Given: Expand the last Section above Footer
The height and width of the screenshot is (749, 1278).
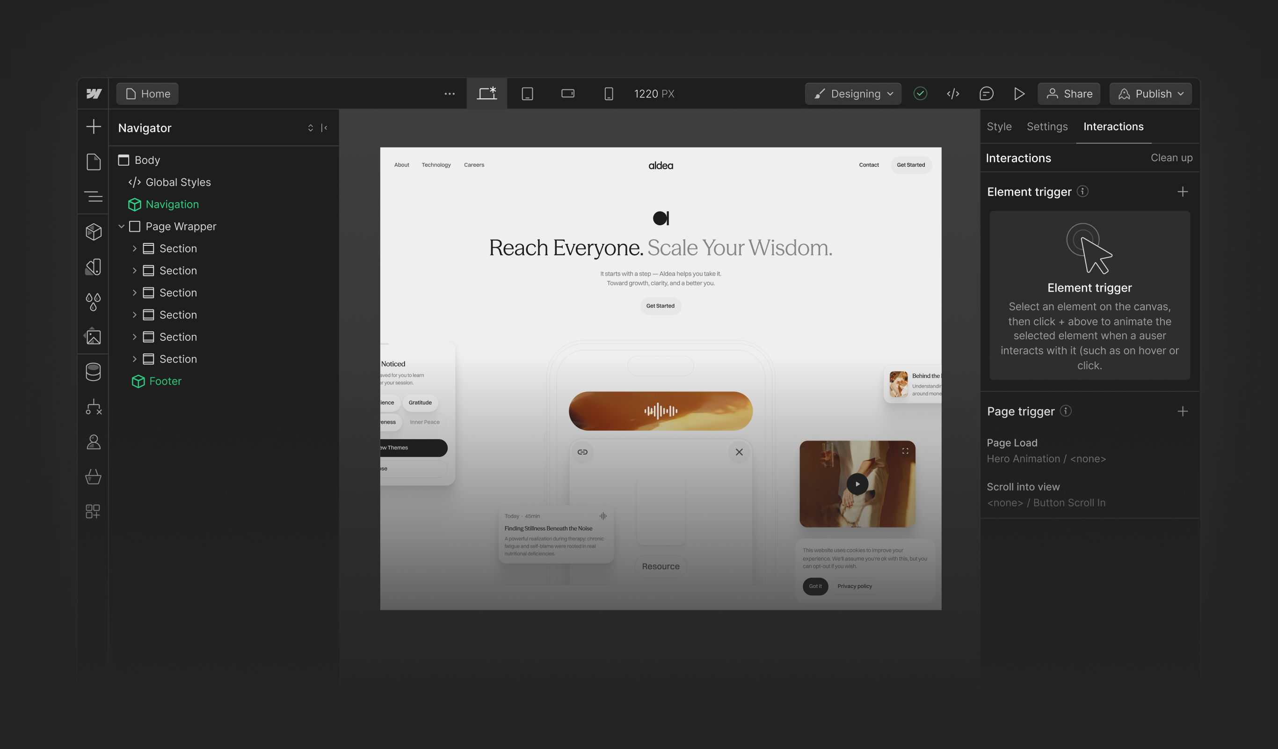Looking at the screenshot, I should coord(134,359).
